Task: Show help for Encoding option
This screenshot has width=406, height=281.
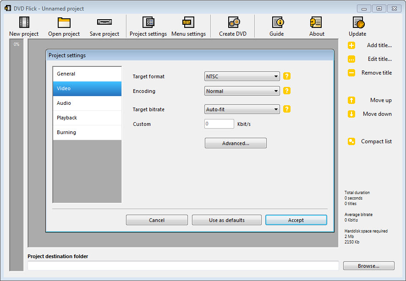Action: (287, 91)
